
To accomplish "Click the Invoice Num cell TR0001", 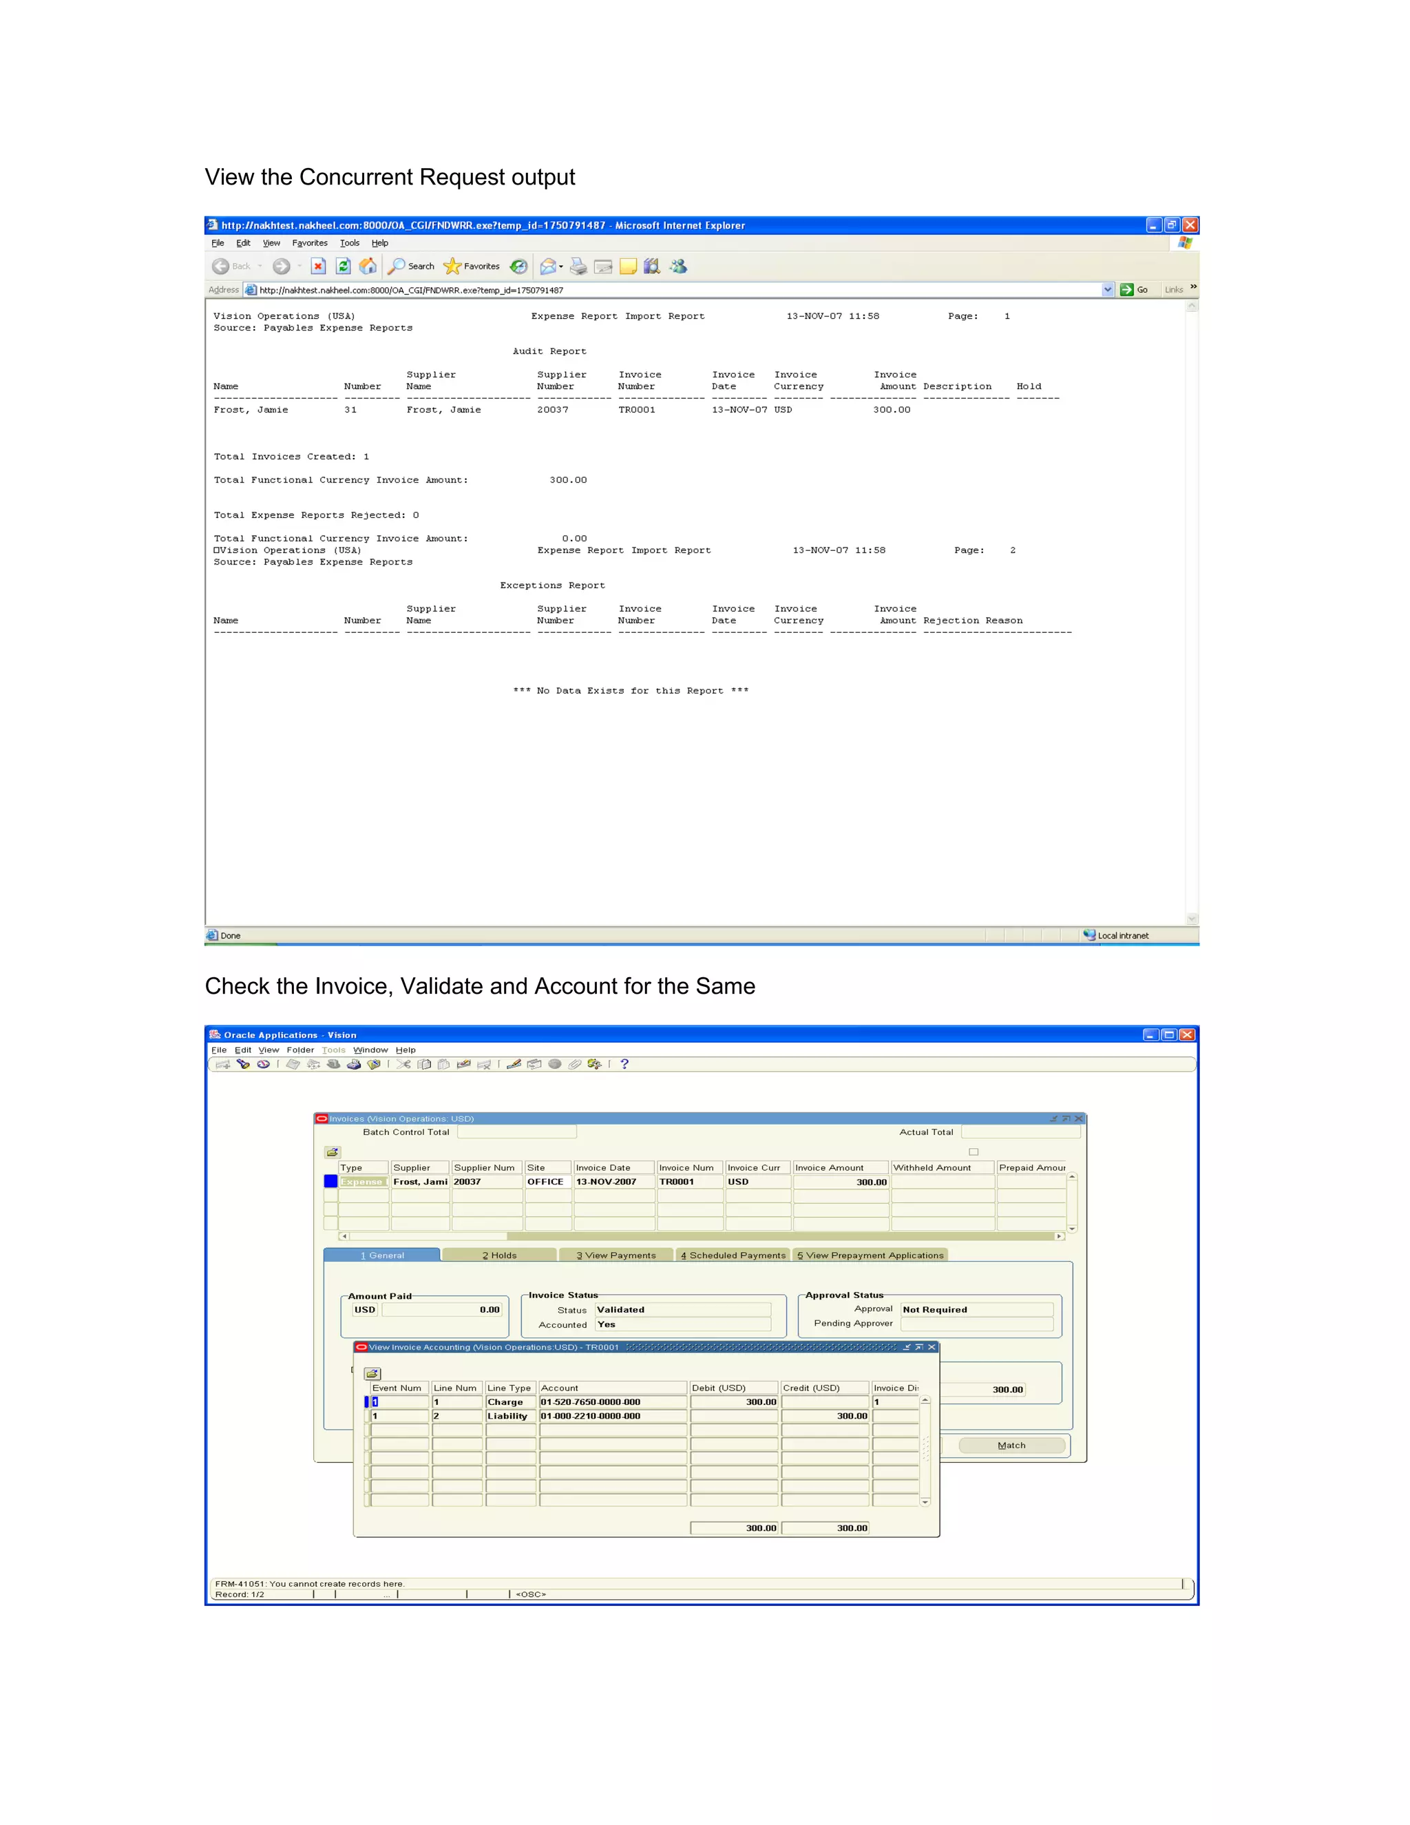I will [x=690, y=1182].
